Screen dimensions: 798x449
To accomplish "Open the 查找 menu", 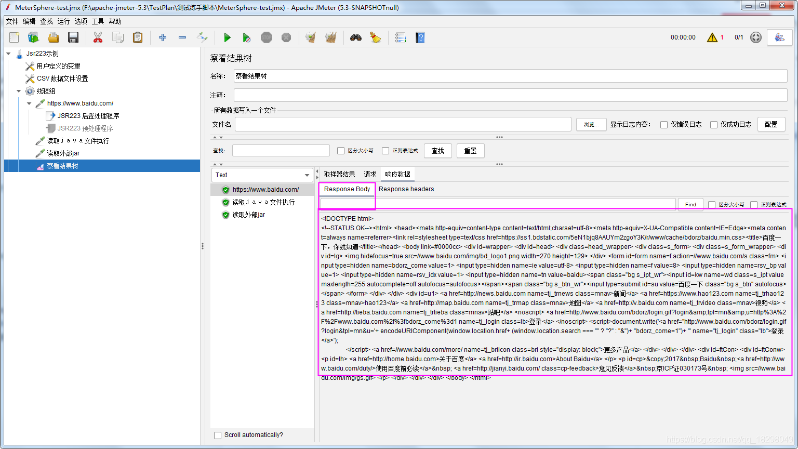I will click(x=46, y=21).
